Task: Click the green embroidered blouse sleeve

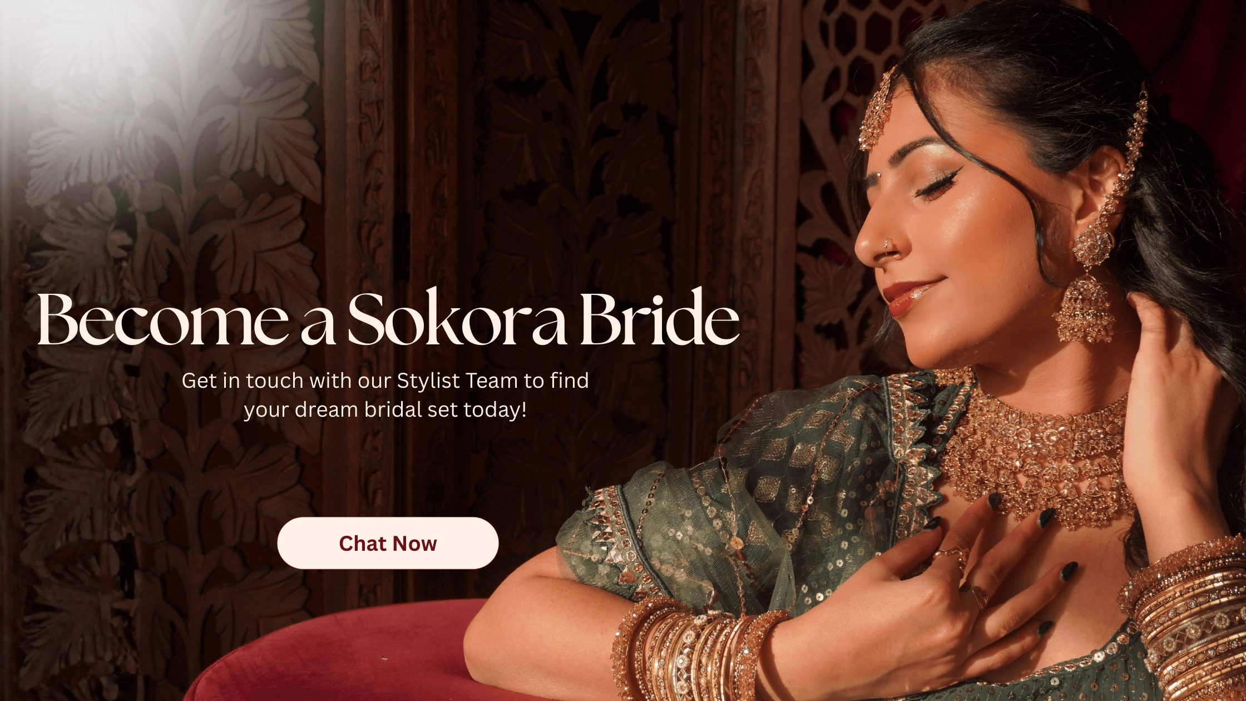Action: tap(723, 501)
